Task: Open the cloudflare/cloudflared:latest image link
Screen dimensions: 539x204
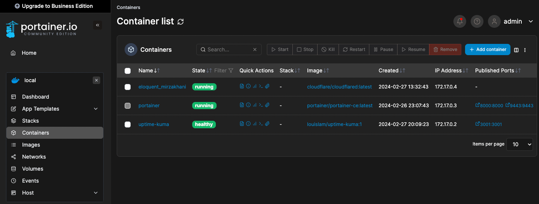Action: pos(339,87)
